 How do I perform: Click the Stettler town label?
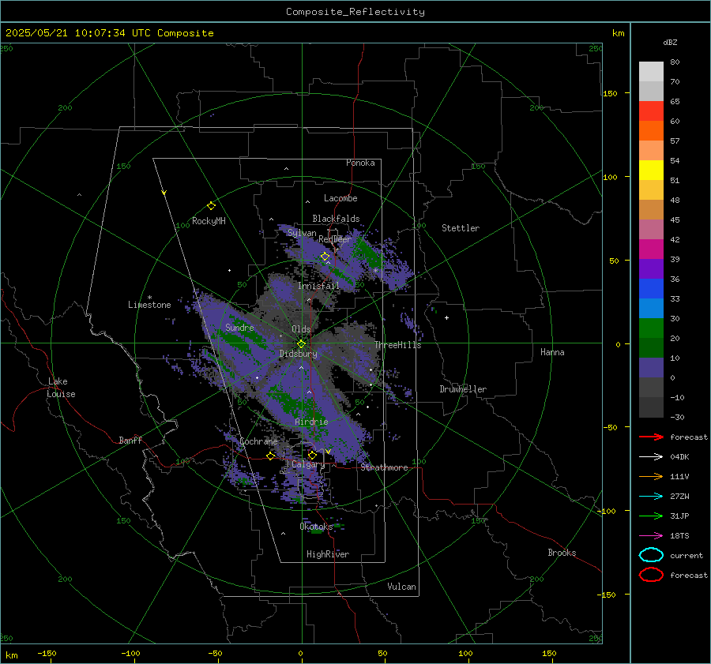[461, 228]
